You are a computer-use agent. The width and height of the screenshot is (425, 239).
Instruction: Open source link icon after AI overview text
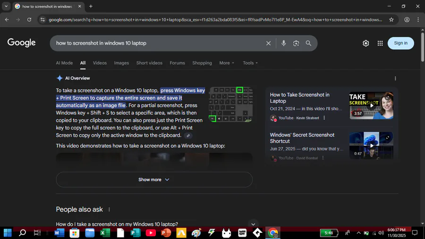[x=188, y=136]
